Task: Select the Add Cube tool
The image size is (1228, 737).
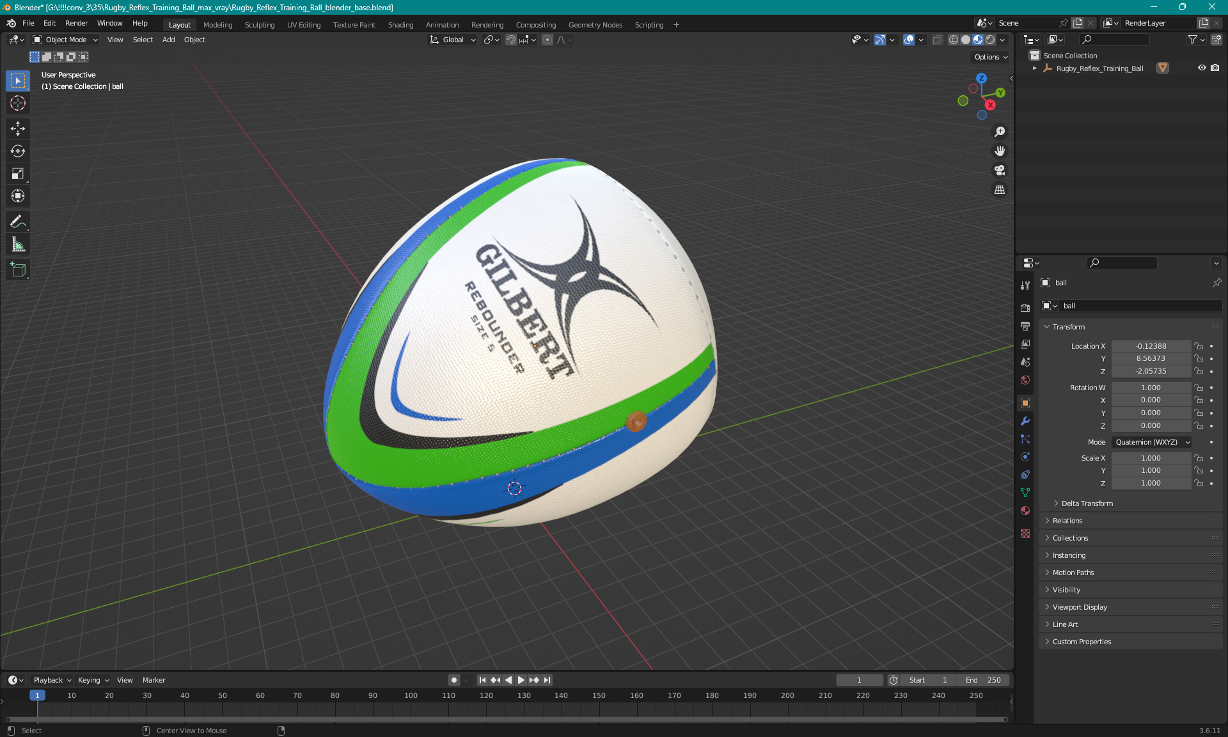Action: 18,269
